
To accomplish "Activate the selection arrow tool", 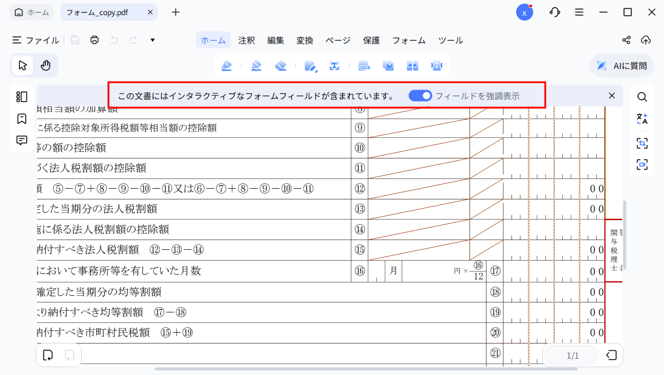I will [22, 65].
